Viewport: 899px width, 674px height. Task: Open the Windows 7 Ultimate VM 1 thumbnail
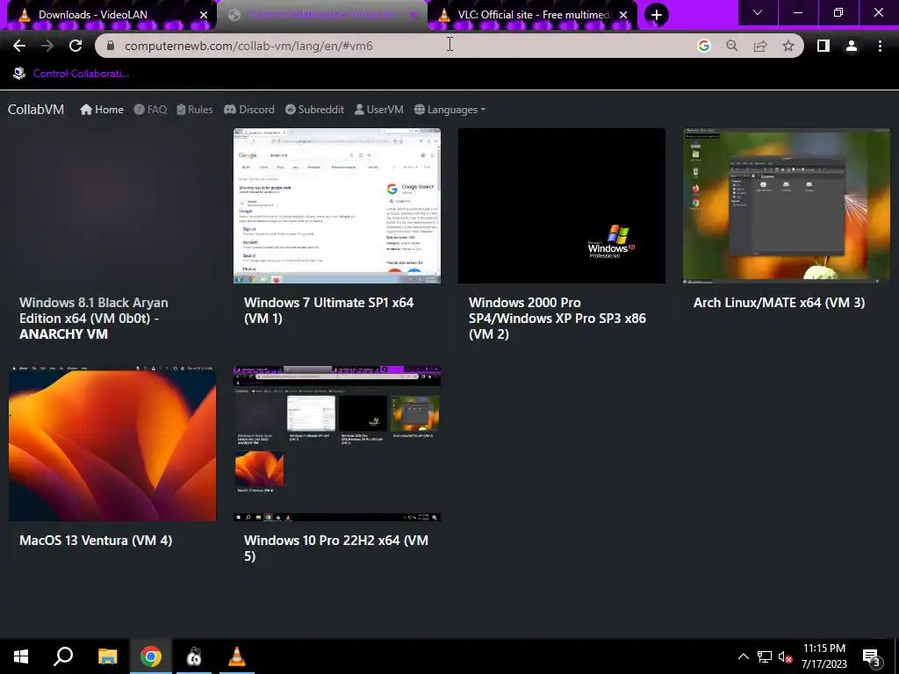(337, 205)
